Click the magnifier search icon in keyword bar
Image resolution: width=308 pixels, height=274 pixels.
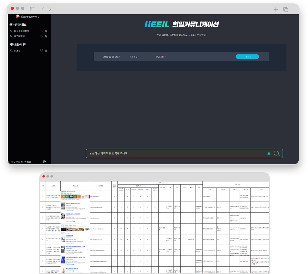click(276, 153)
